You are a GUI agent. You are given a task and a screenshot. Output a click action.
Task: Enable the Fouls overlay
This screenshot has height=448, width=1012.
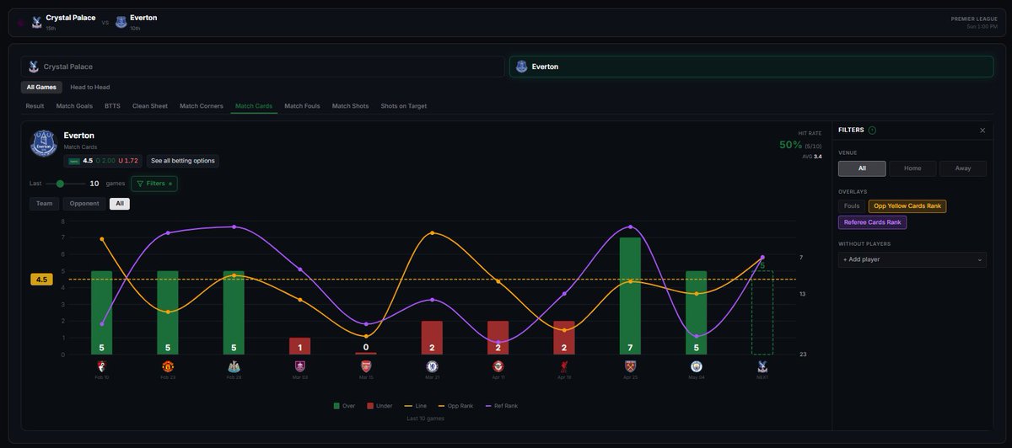pyautogui.click(x=852, y=206)
